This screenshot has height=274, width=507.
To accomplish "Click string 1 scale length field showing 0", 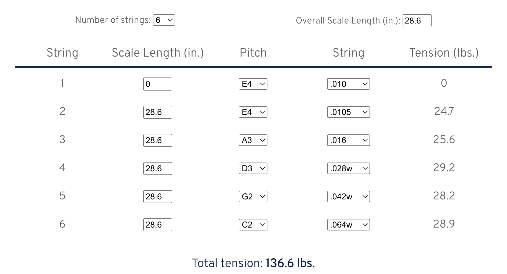I will tap(157, 84).
